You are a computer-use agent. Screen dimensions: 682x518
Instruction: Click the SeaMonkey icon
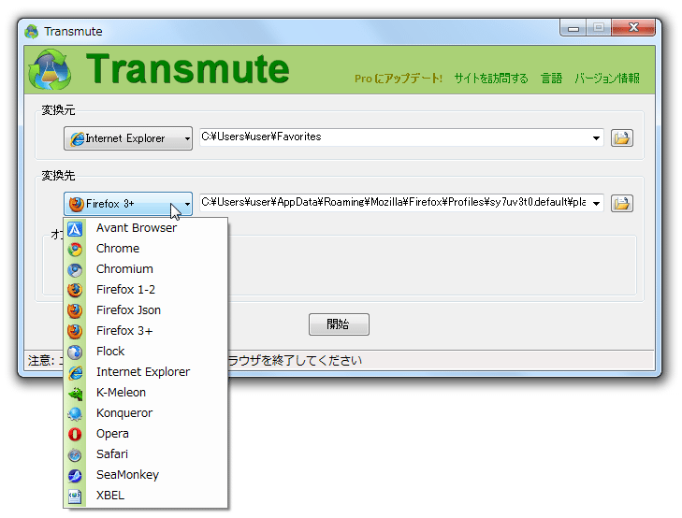pyautogui.click(x=75, y=475)
